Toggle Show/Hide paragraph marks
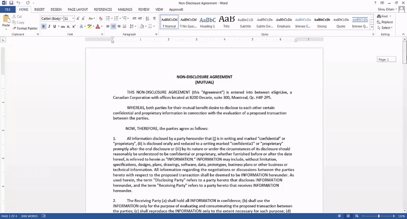This screenshot has height=219, width=407. (154, 18)
